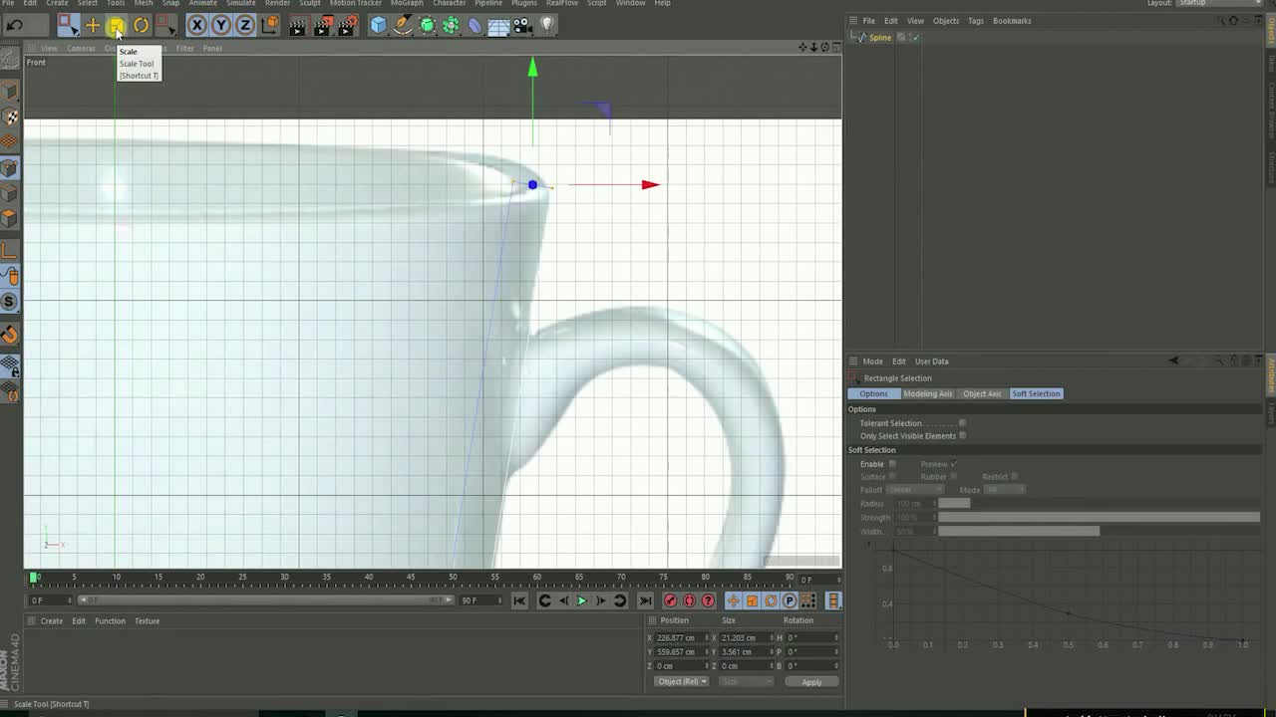This screenshot has width=1276, height=717.
Task: Add a Camera object icon
Action: (522, 25)
